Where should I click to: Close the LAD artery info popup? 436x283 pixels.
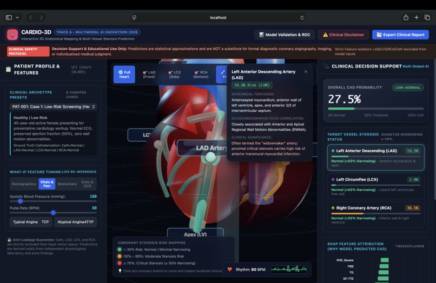(306, 72)
